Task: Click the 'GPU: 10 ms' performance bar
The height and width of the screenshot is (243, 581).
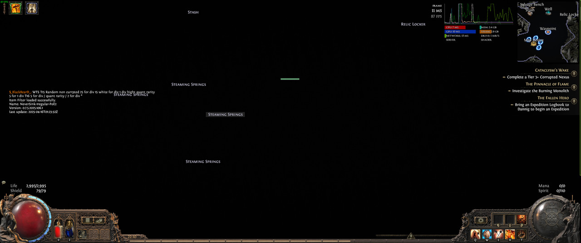Action: click(460, 31)
